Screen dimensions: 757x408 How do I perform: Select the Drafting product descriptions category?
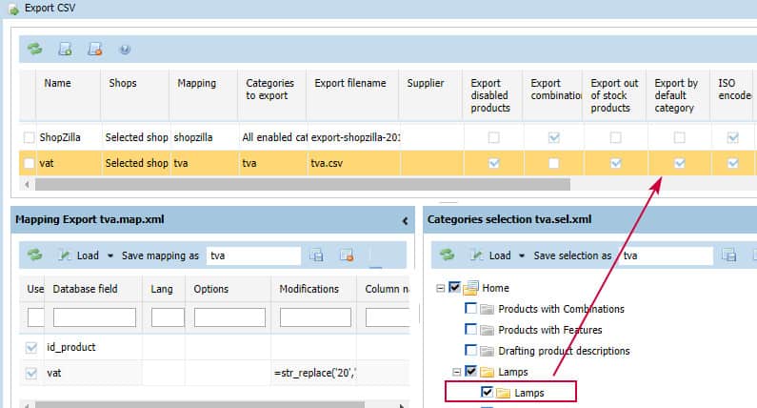click(x=470, y=351)
